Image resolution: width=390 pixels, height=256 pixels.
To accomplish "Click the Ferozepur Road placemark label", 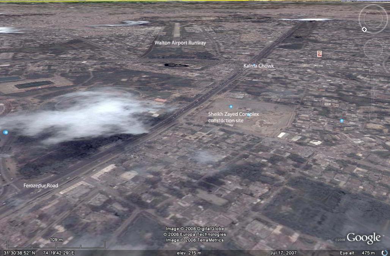I will (x=41, y=186).
